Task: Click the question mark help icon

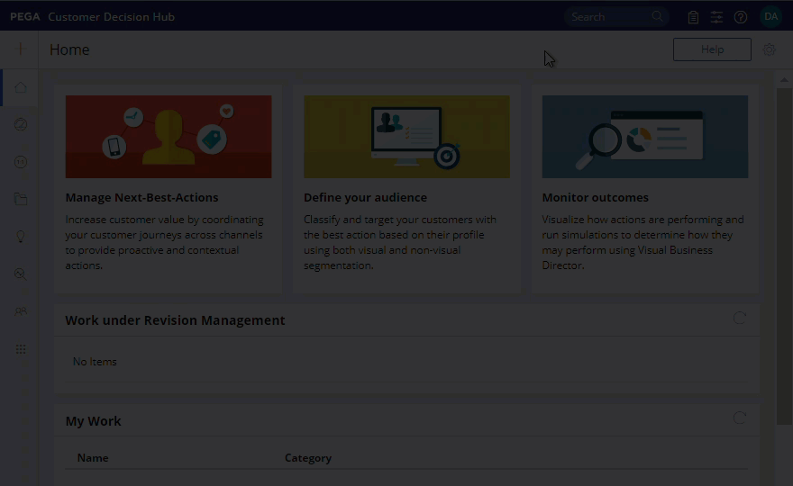Action: 741,17
